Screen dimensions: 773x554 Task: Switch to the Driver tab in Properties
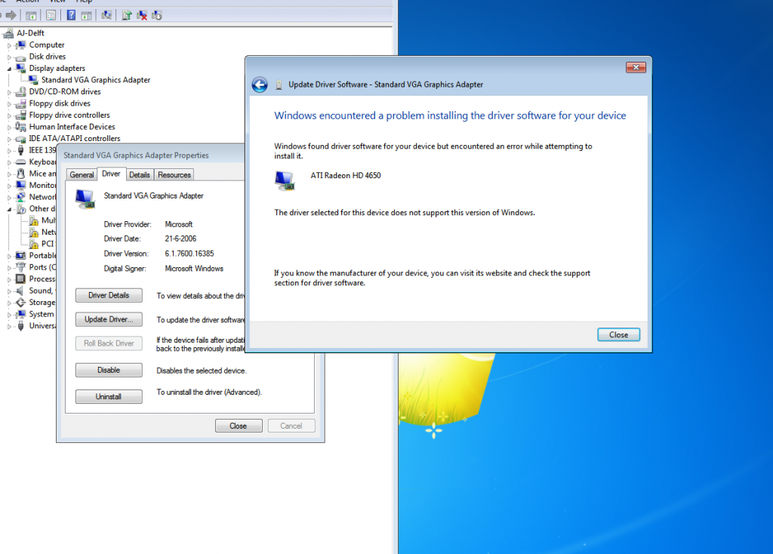point(111,174)
